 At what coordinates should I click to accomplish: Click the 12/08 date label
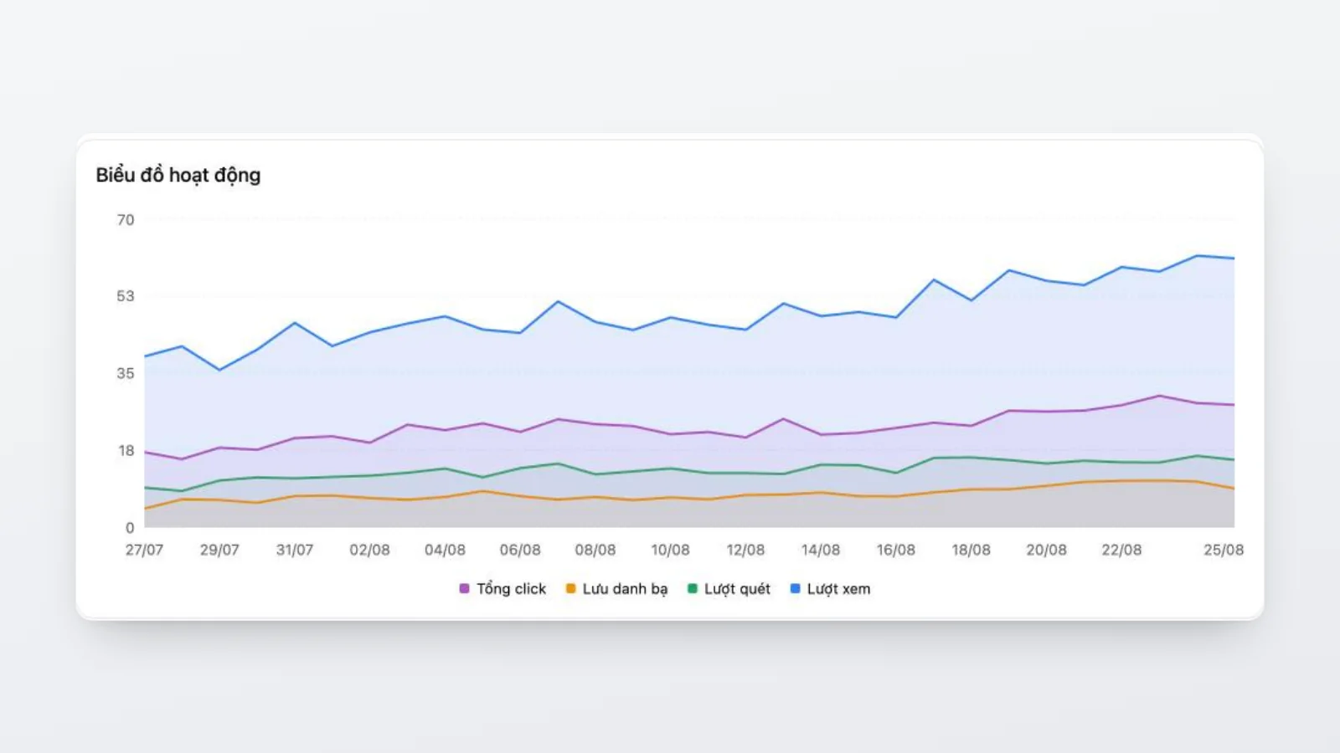[745, 551]
